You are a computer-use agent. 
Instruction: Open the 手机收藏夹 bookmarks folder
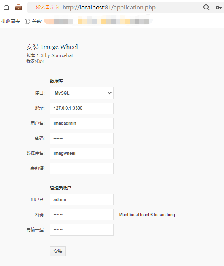click(10, 21)
